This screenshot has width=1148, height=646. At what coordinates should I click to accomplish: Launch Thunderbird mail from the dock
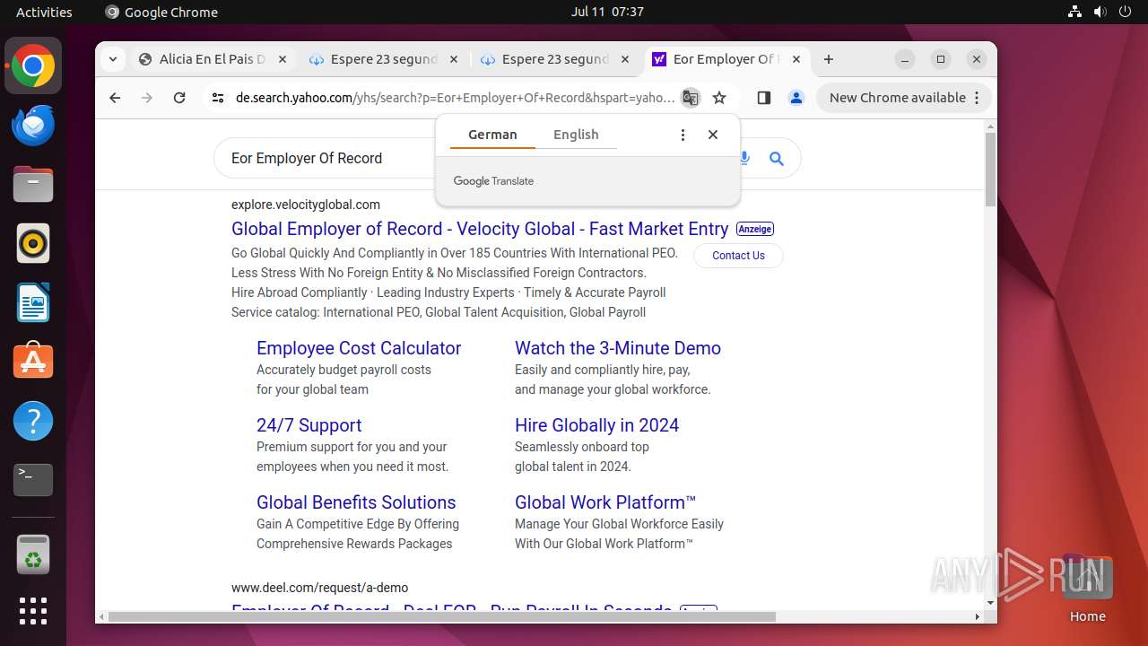33,126
